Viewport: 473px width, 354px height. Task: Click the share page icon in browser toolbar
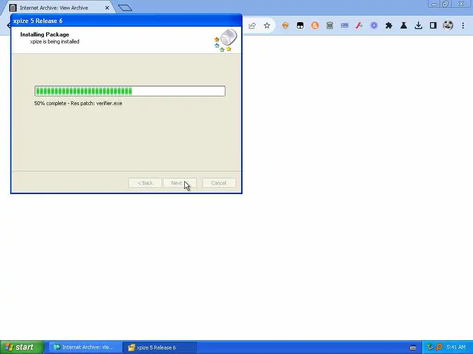coord(252,26)
